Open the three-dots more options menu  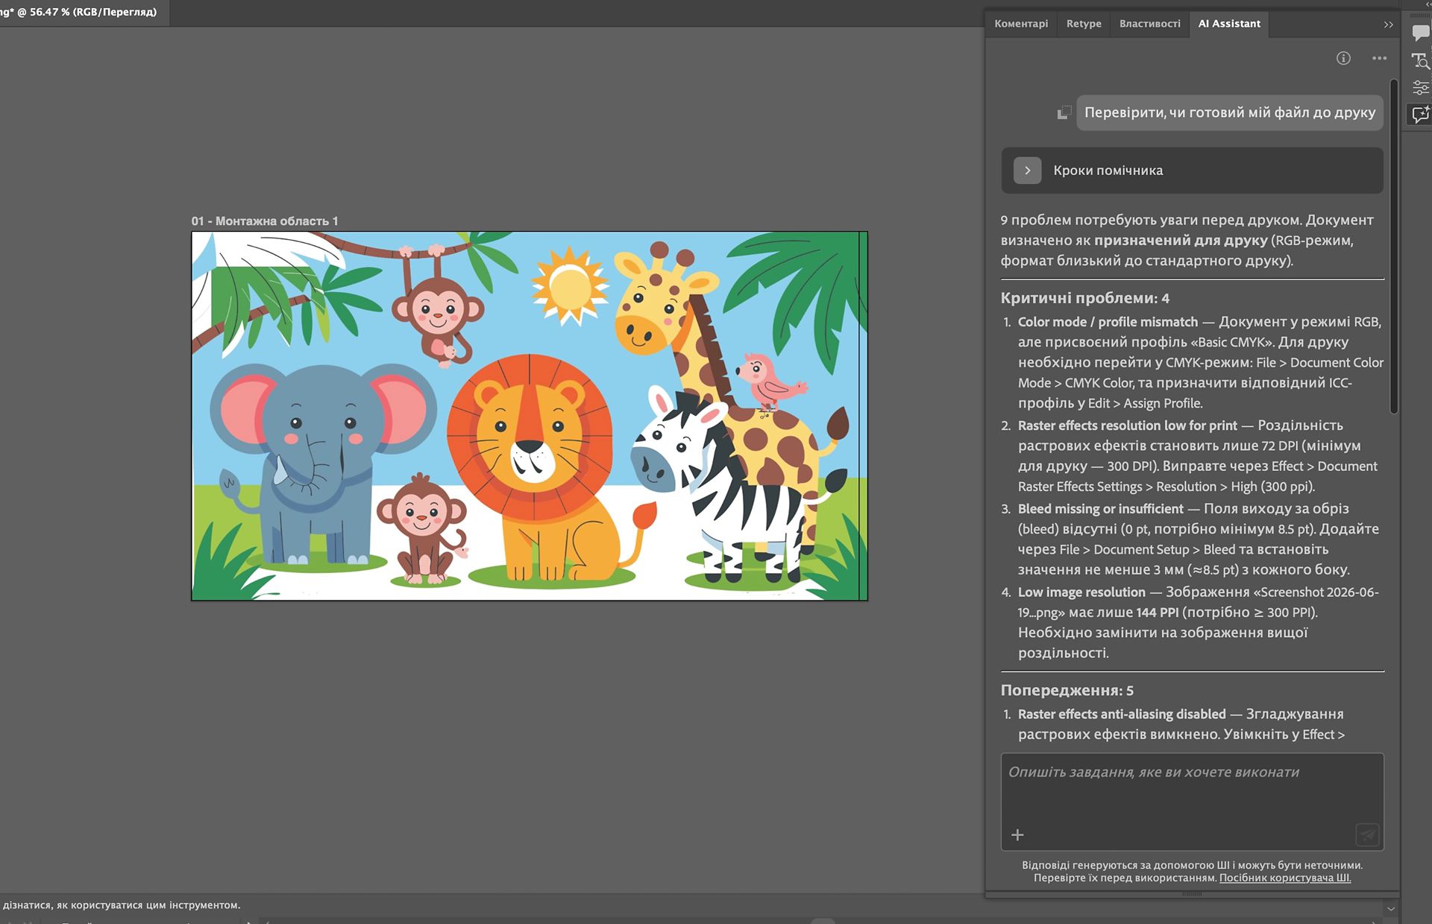coord(1379,58)
